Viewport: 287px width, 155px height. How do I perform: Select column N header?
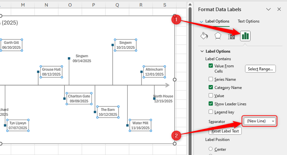[46, 5]
